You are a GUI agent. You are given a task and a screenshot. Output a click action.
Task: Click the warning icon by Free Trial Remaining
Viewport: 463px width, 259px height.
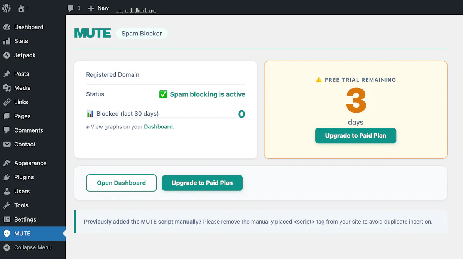pos(319,80)
